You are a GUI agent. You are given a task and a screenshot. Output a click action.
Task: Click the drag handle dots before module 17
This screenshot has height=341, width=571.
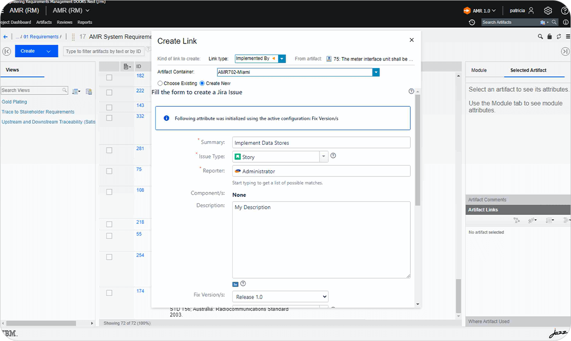coord(73,37)
